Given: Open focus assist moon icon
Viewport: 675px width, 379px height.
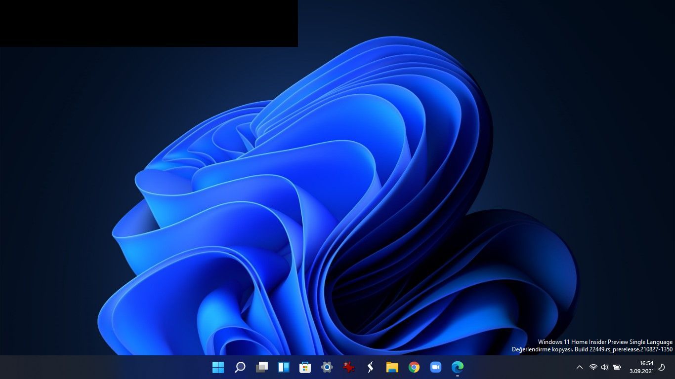Looking at the screenshot, I should pos(662,367).
